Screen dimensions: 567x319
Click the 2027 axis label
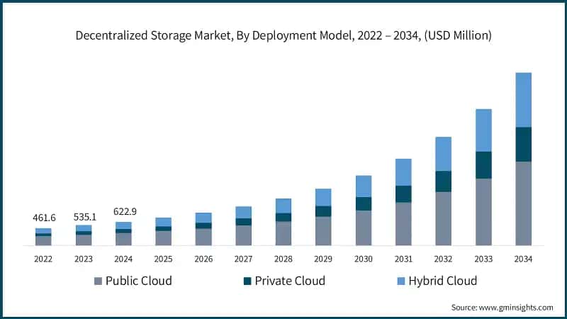[x=243, y=259]
